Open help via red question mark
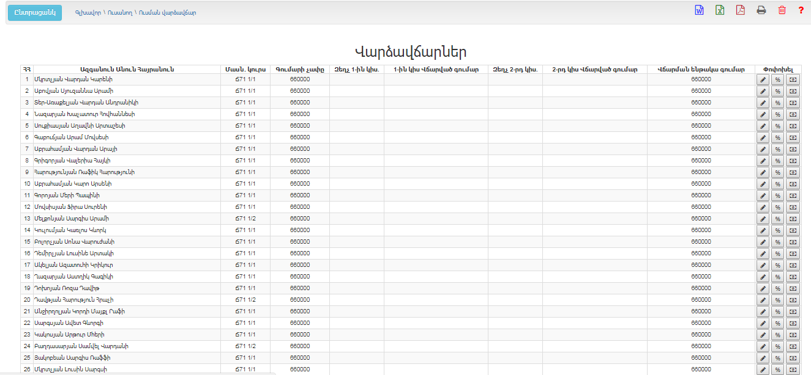This screenshot has height=375, width=811. click(801, 10)
